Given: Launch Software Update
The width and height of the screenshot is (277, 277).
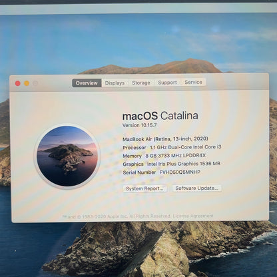Looking at the screenshot, I should [x=196, y=188].
